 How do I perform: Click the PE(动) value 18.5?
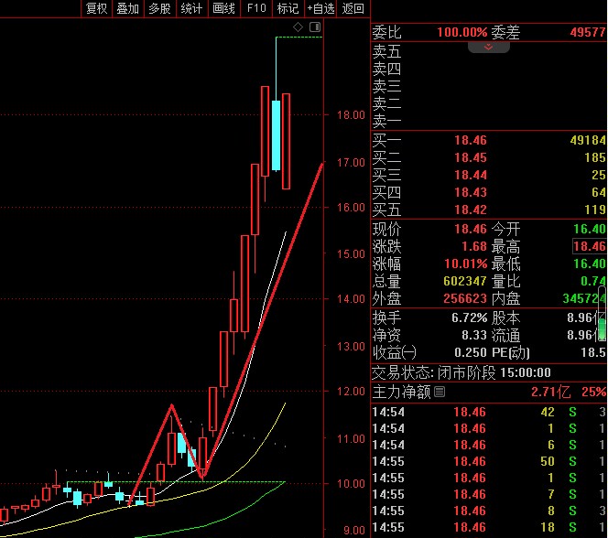pos(593,352)
